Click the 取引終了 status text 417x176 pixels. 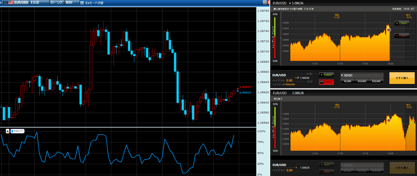(278, 99)
